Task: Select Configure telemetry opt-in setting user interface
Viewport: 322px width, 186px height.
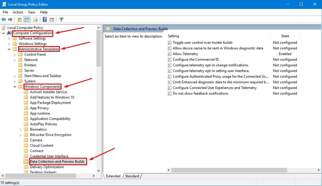Action: tap(211, 71)
